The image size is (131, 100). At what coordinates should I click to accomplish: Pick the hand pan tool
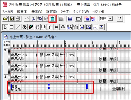click(x=37, y=27)
